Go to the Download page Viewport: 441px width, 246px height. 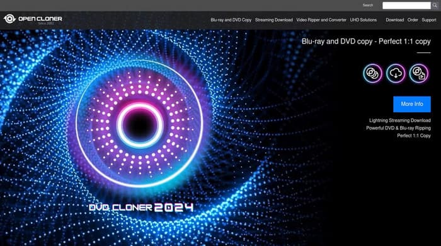pyautogui.click(x=394, y=20)
